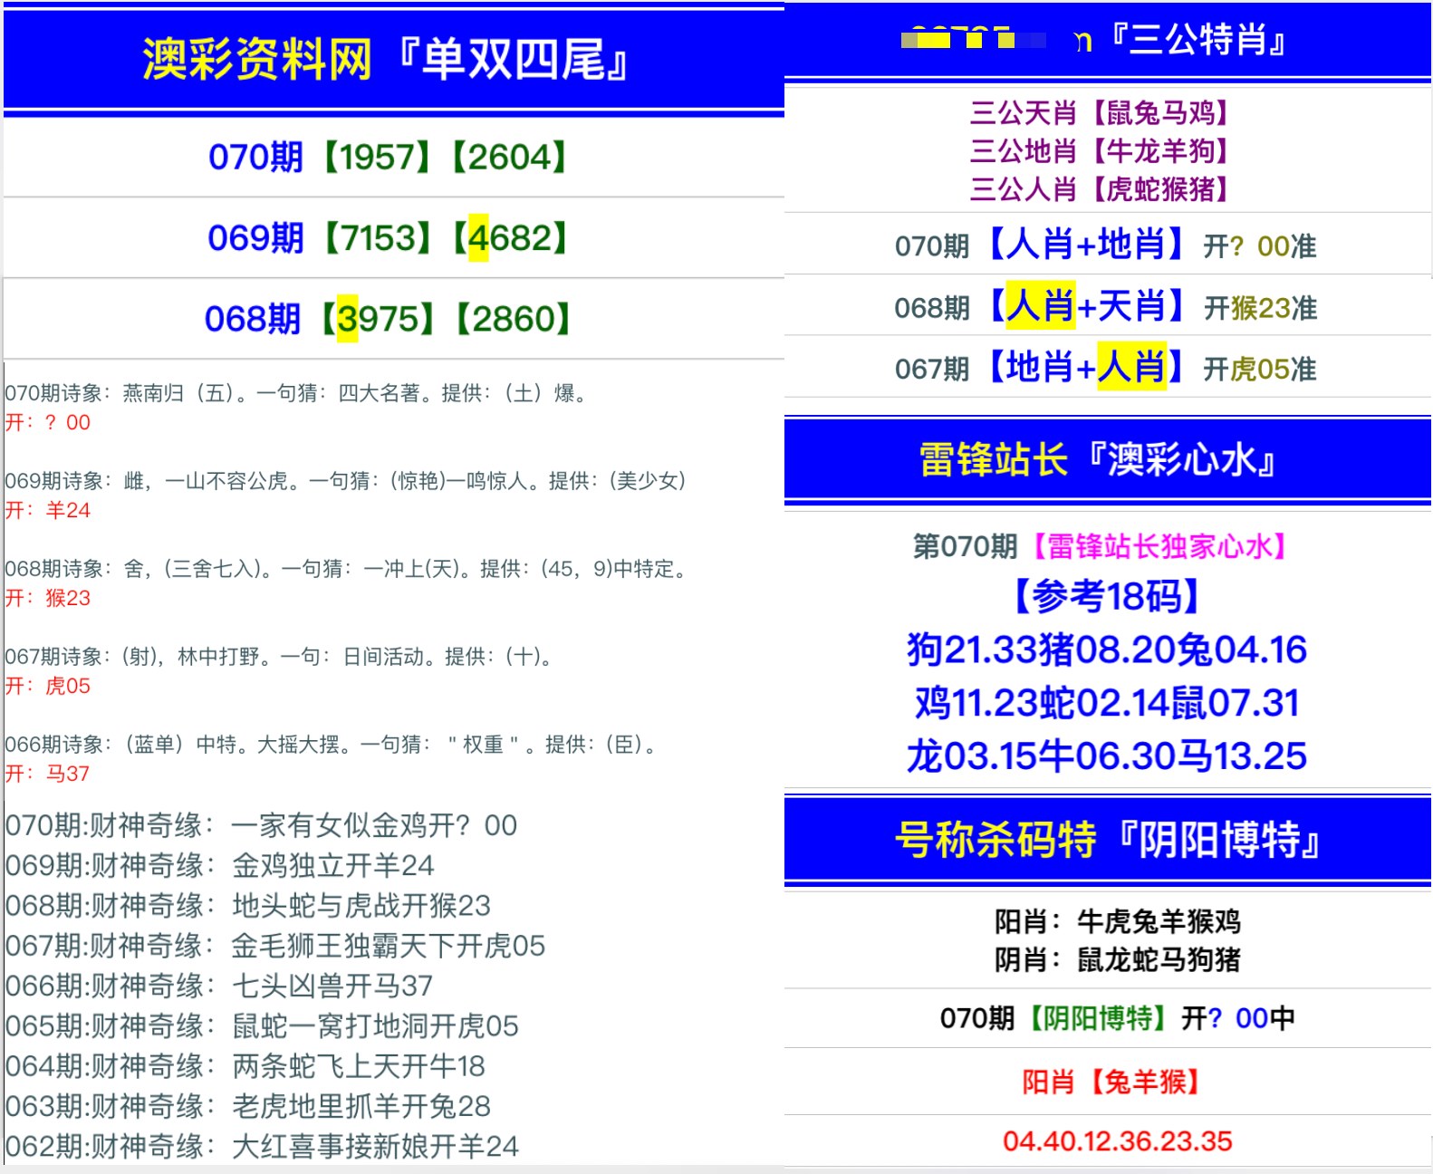
Task: Click the 『三公特肖』header banner
Action: (1107, 40)
